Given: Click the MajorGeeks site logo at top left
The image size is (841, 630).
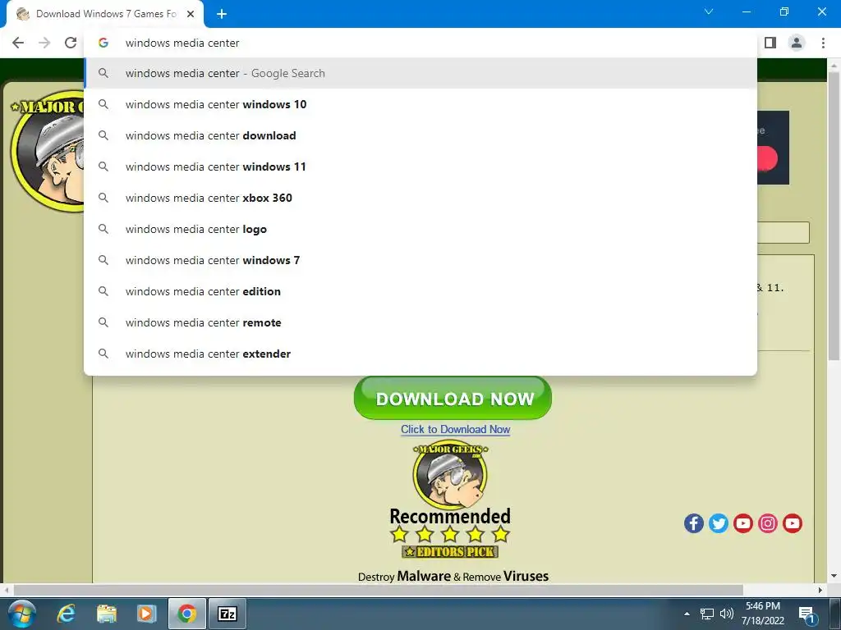Looking at the screenshot, I should [x=47, y=151].
